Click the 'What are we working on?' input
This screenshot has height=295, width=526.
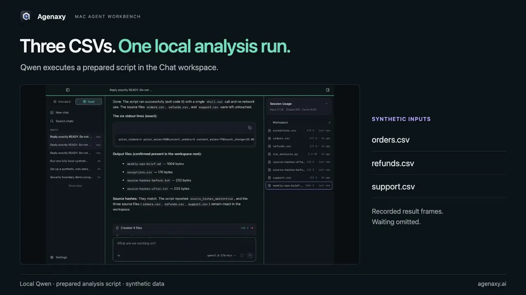(x=185, y=243)
